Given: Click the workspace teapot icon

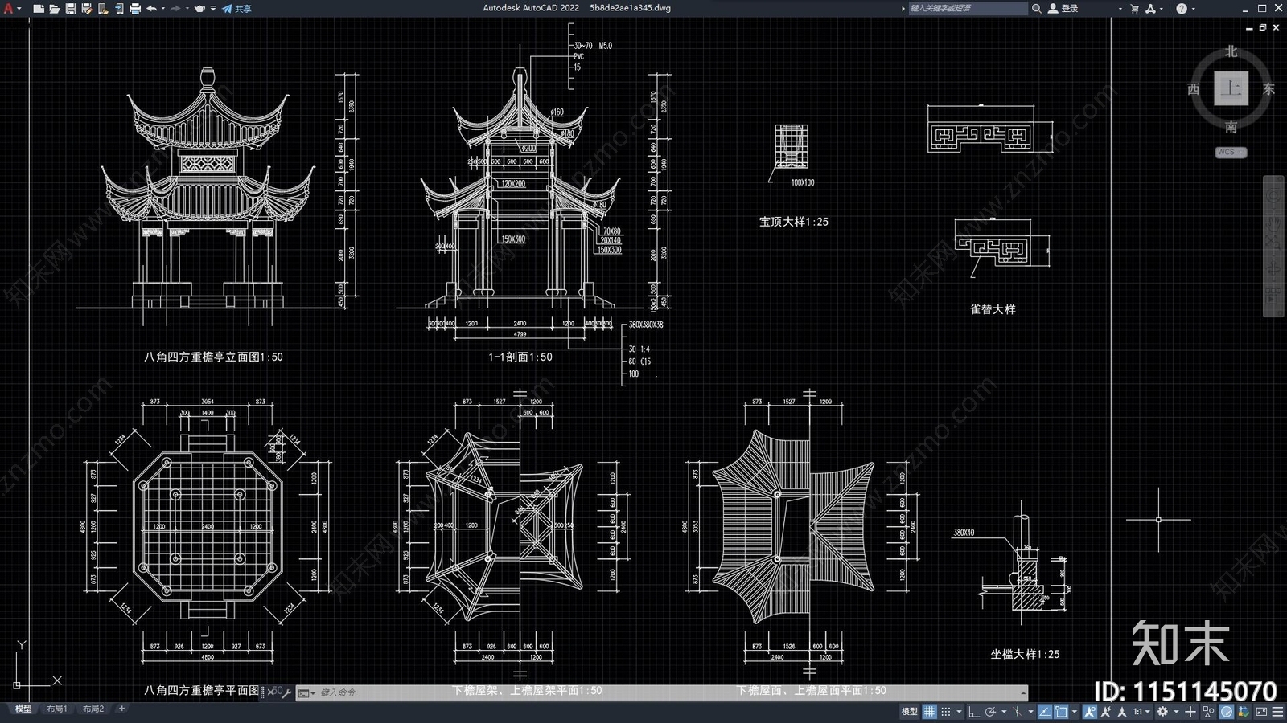Looking at the screenshot, I should [x=199, y=9].
